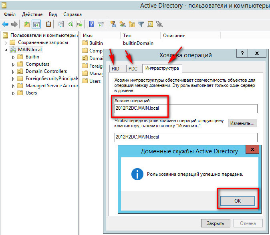This screenshot has width=270, height=235.
Task: Click the clipboard paste toolbar icon
Action: (48, 24)
